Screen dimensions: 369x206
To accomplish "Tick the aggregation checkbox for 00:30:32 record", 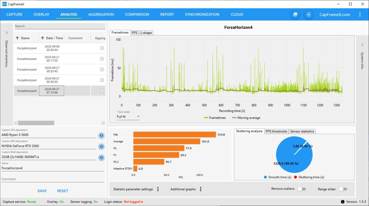I will (x=102, y=80).
